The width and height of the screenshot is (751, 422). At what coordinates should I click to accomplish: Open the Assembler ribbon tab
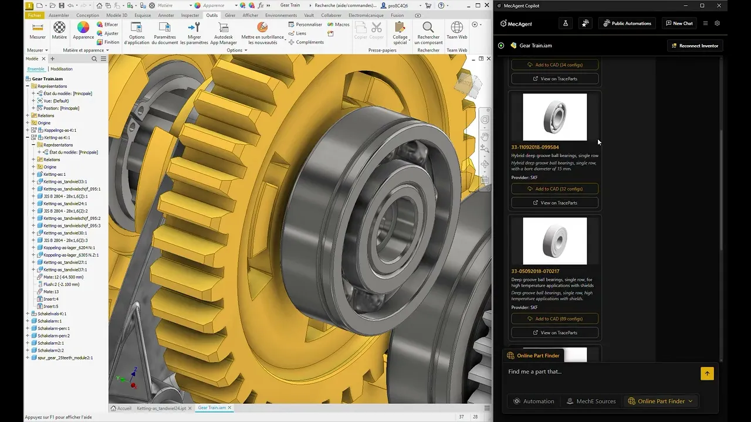[x=59, y=15]
